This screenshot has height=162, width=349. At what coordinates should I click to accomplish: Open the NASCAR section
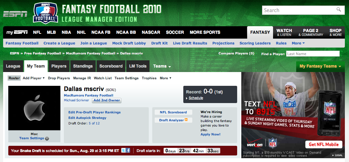(151, 32)
